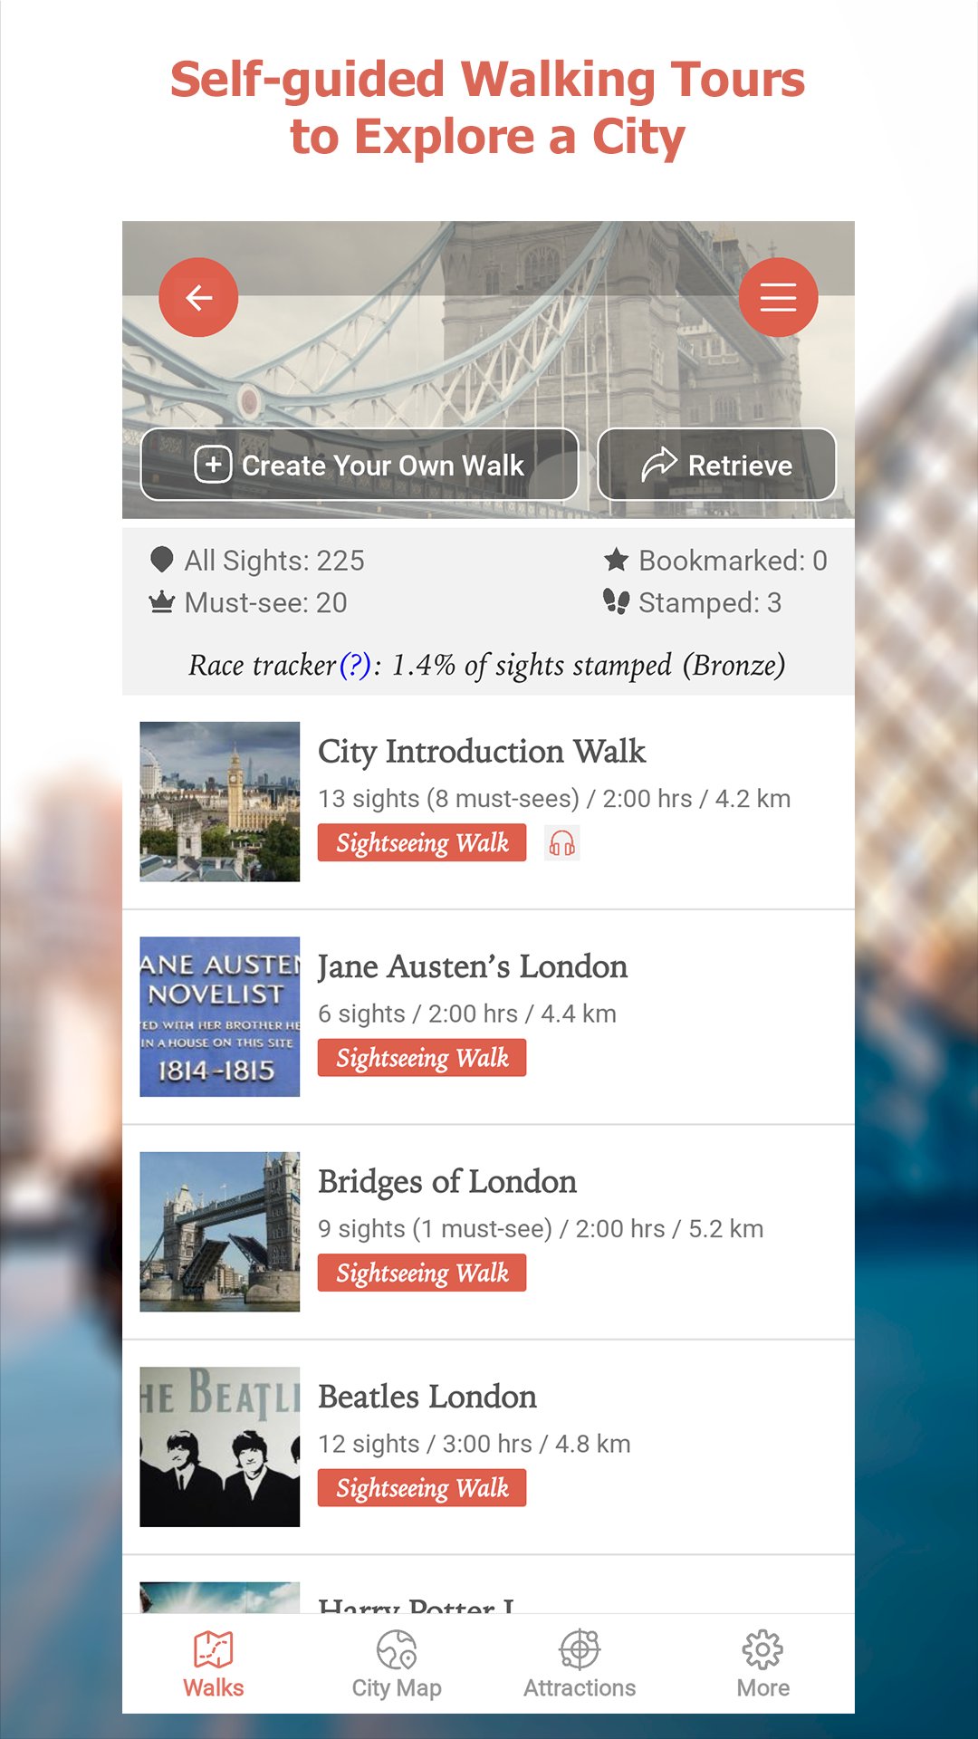Viewport: 978px width, 1739px height.
Task: Open Race tracker help question mark
Action: click(355, 666)
